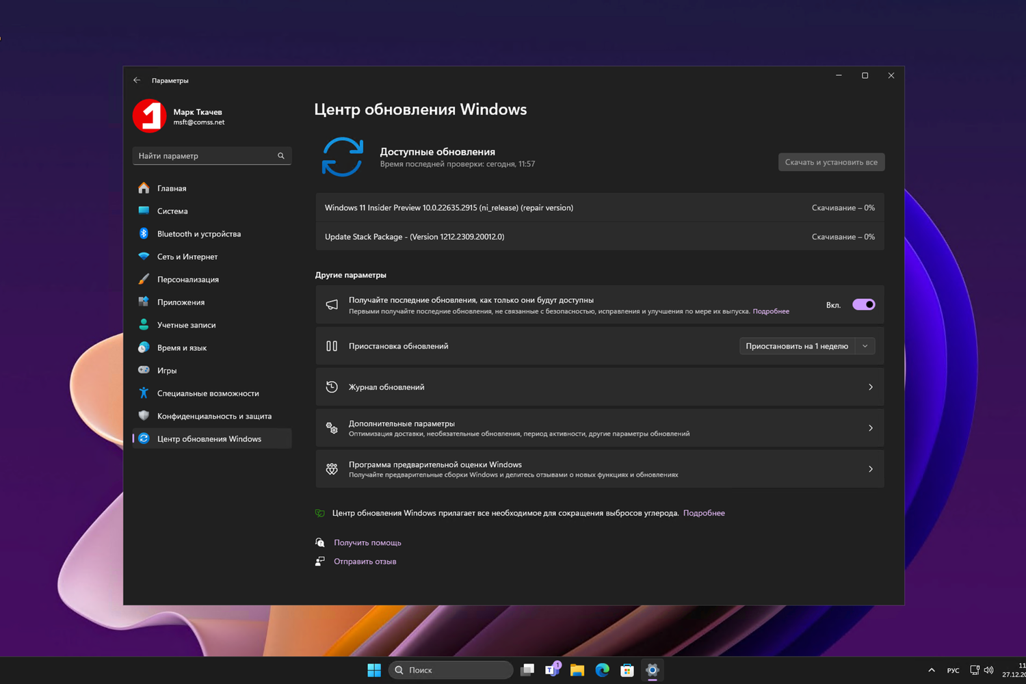This screenshot has width=1026, height=684.
Task: Select Конфиденциальность и защита in sidebar
Action: (x=212, y=416)
